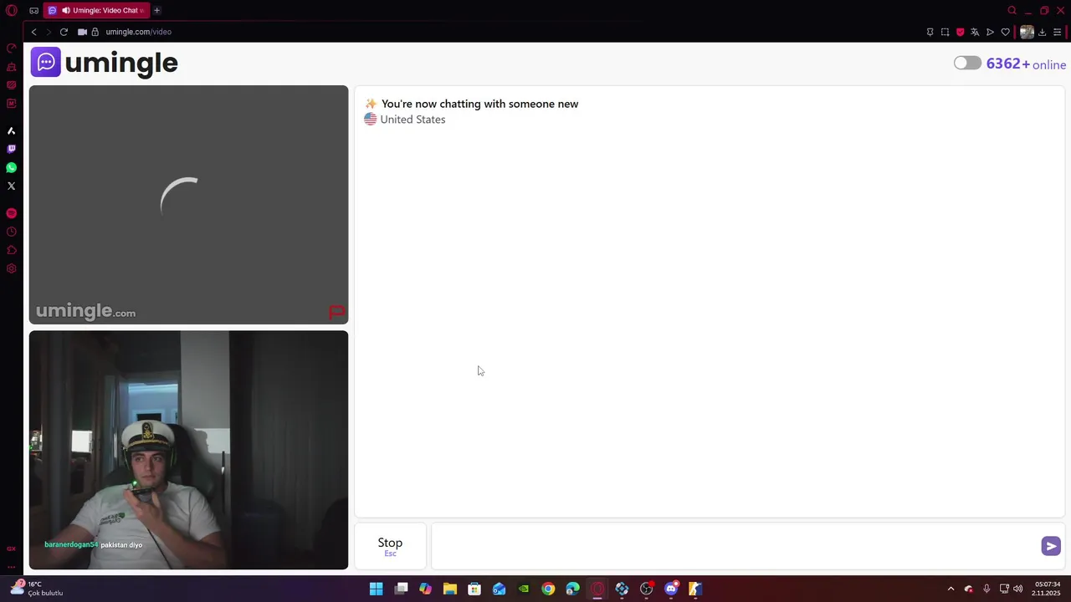Take a snapshot of the page
The width and height of the screenshot is (1071, 602).
point(945,32)
